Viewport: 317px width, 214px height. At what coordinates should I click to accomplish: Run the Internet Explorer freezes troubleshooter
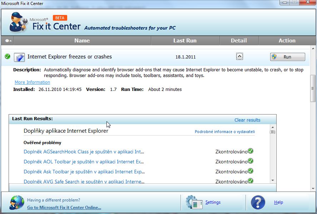287,57
